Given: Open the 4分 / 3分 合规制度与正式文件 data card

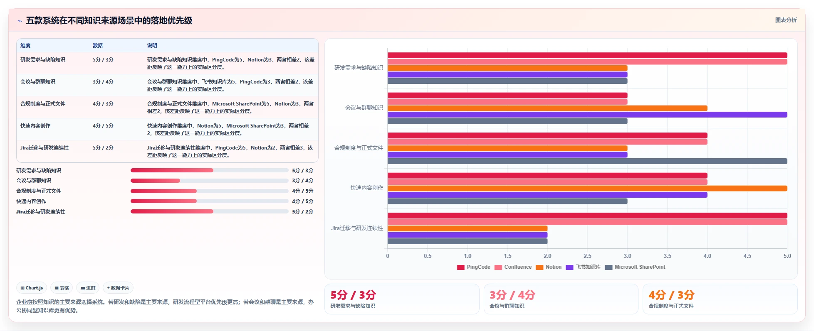Looking at the screenshot, I should pyautogui.click(x=720, y=299).
